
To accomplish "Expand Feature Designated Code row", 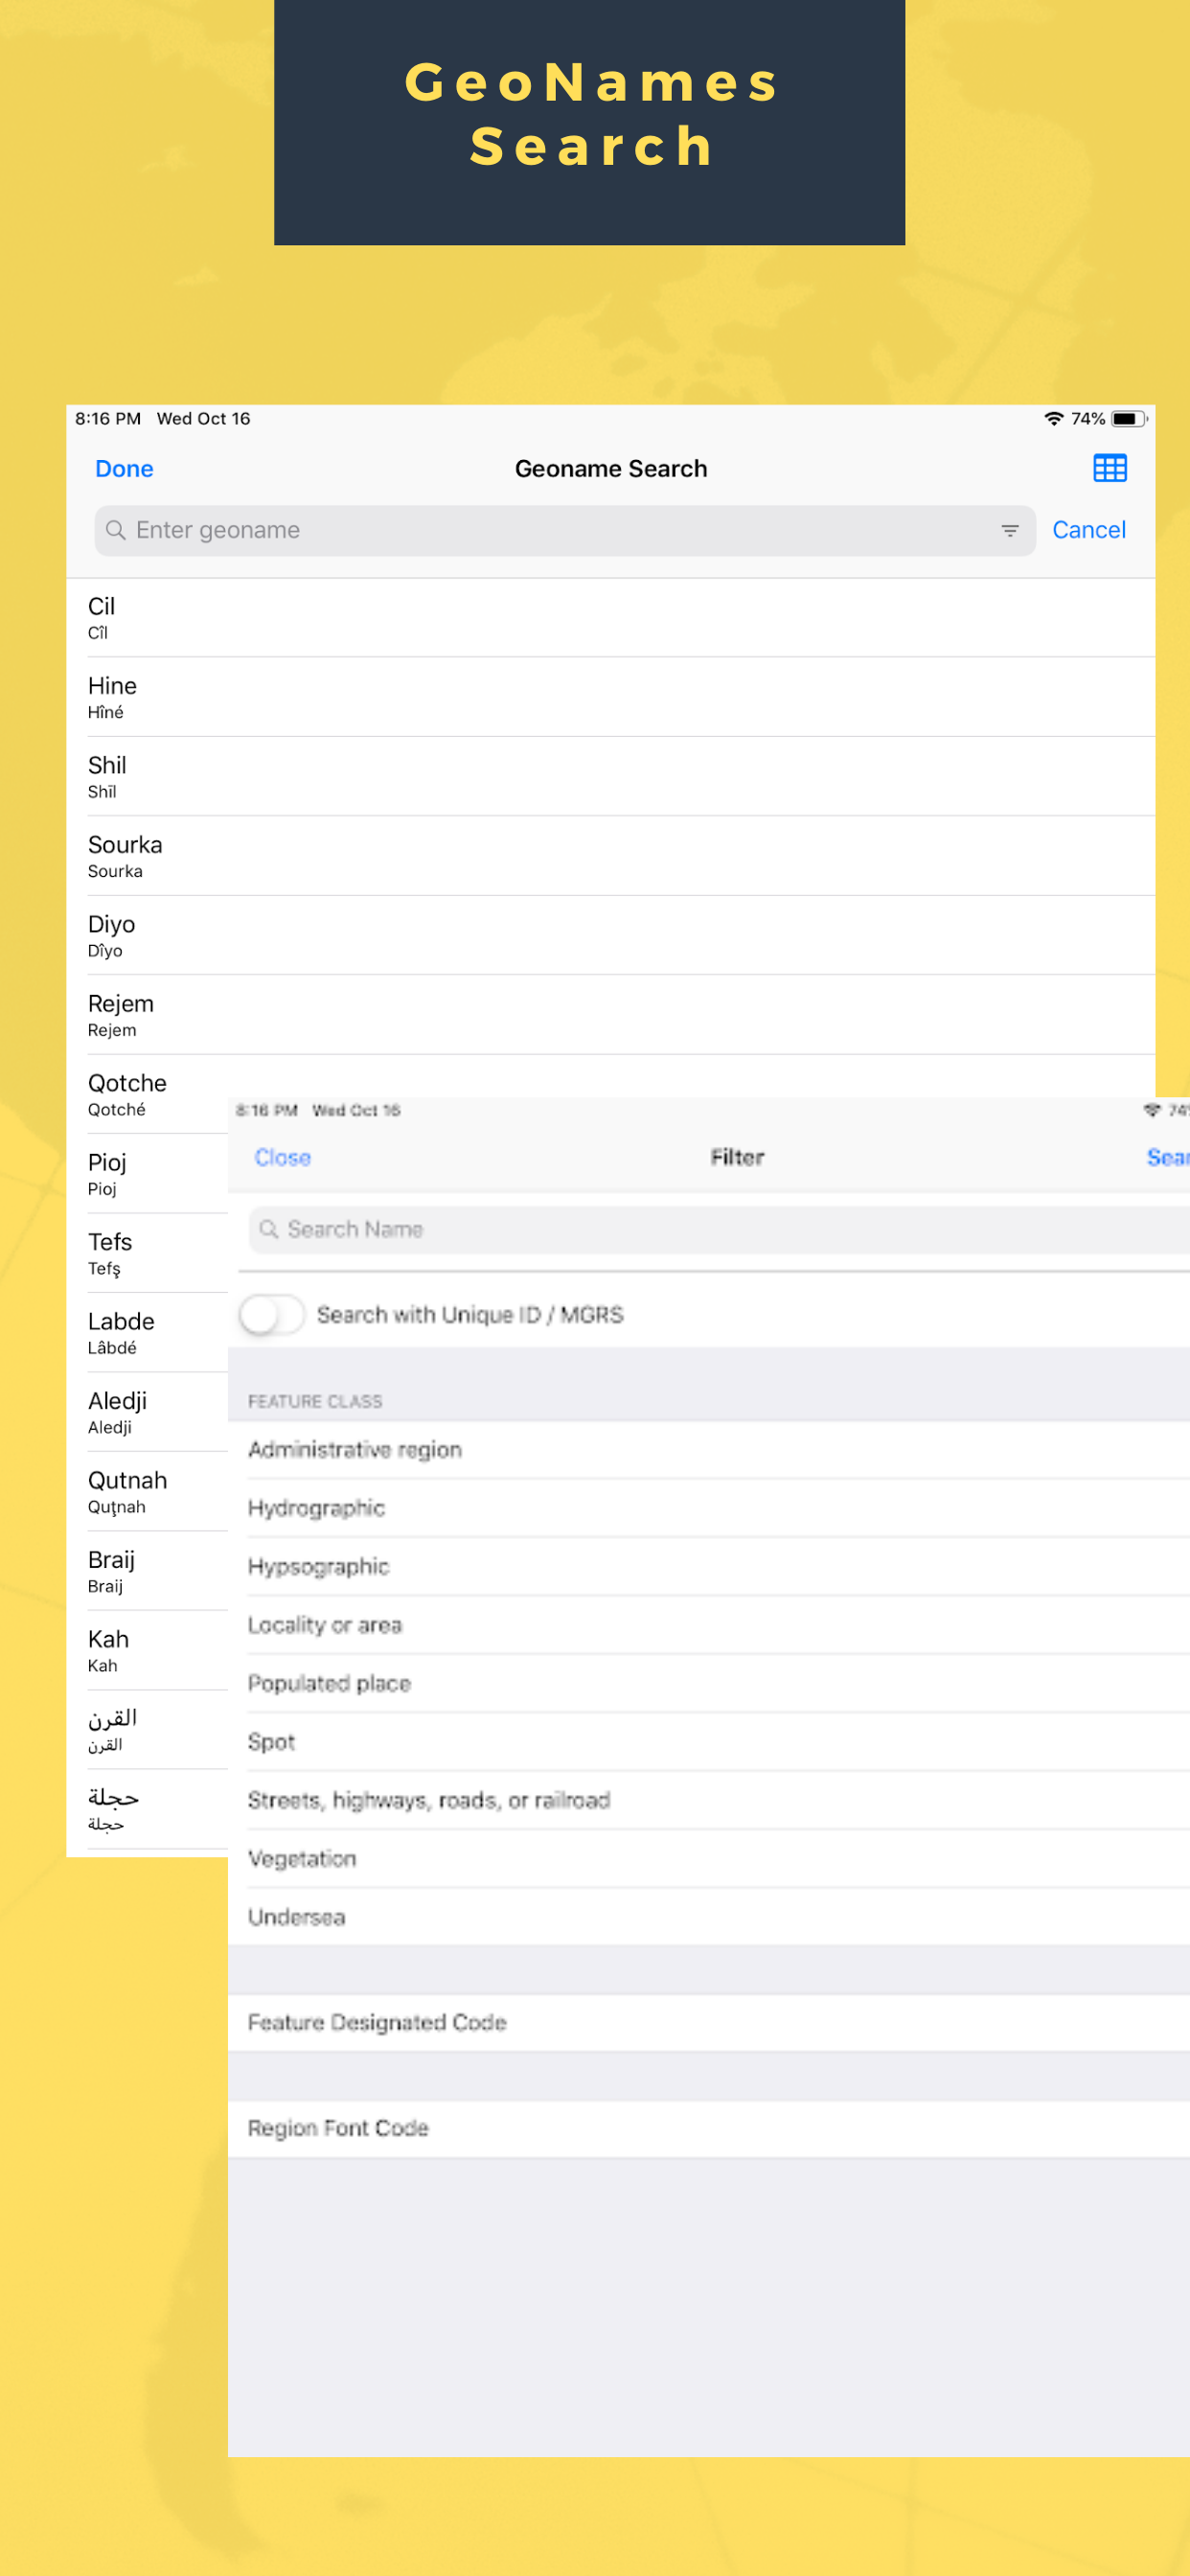I will click(x=709, y=2022).
